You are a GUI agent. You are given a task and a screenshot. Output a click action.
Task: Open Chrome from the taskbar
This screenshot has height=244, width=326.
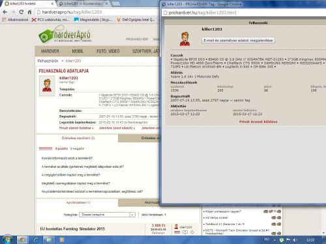tap(22, 240)
